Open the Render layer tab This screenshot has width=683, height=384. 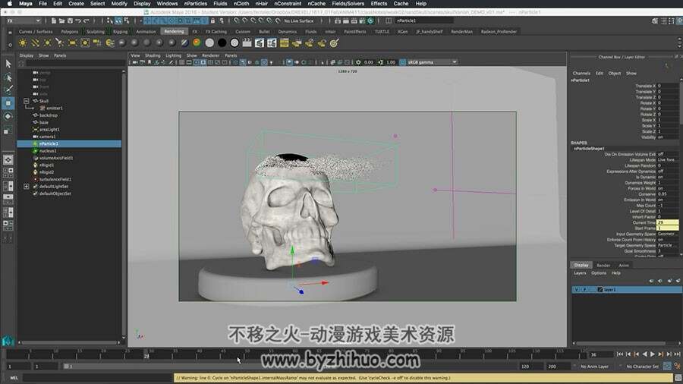603,265
